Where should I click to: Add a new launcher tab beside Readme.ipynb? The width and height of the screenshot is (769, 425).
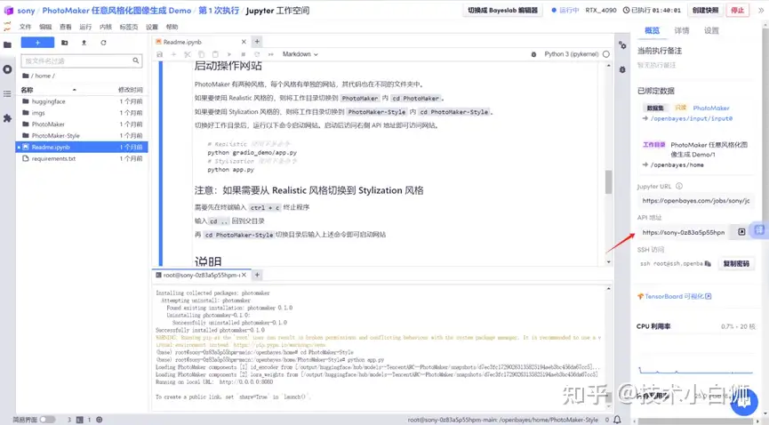pos(257,42)
